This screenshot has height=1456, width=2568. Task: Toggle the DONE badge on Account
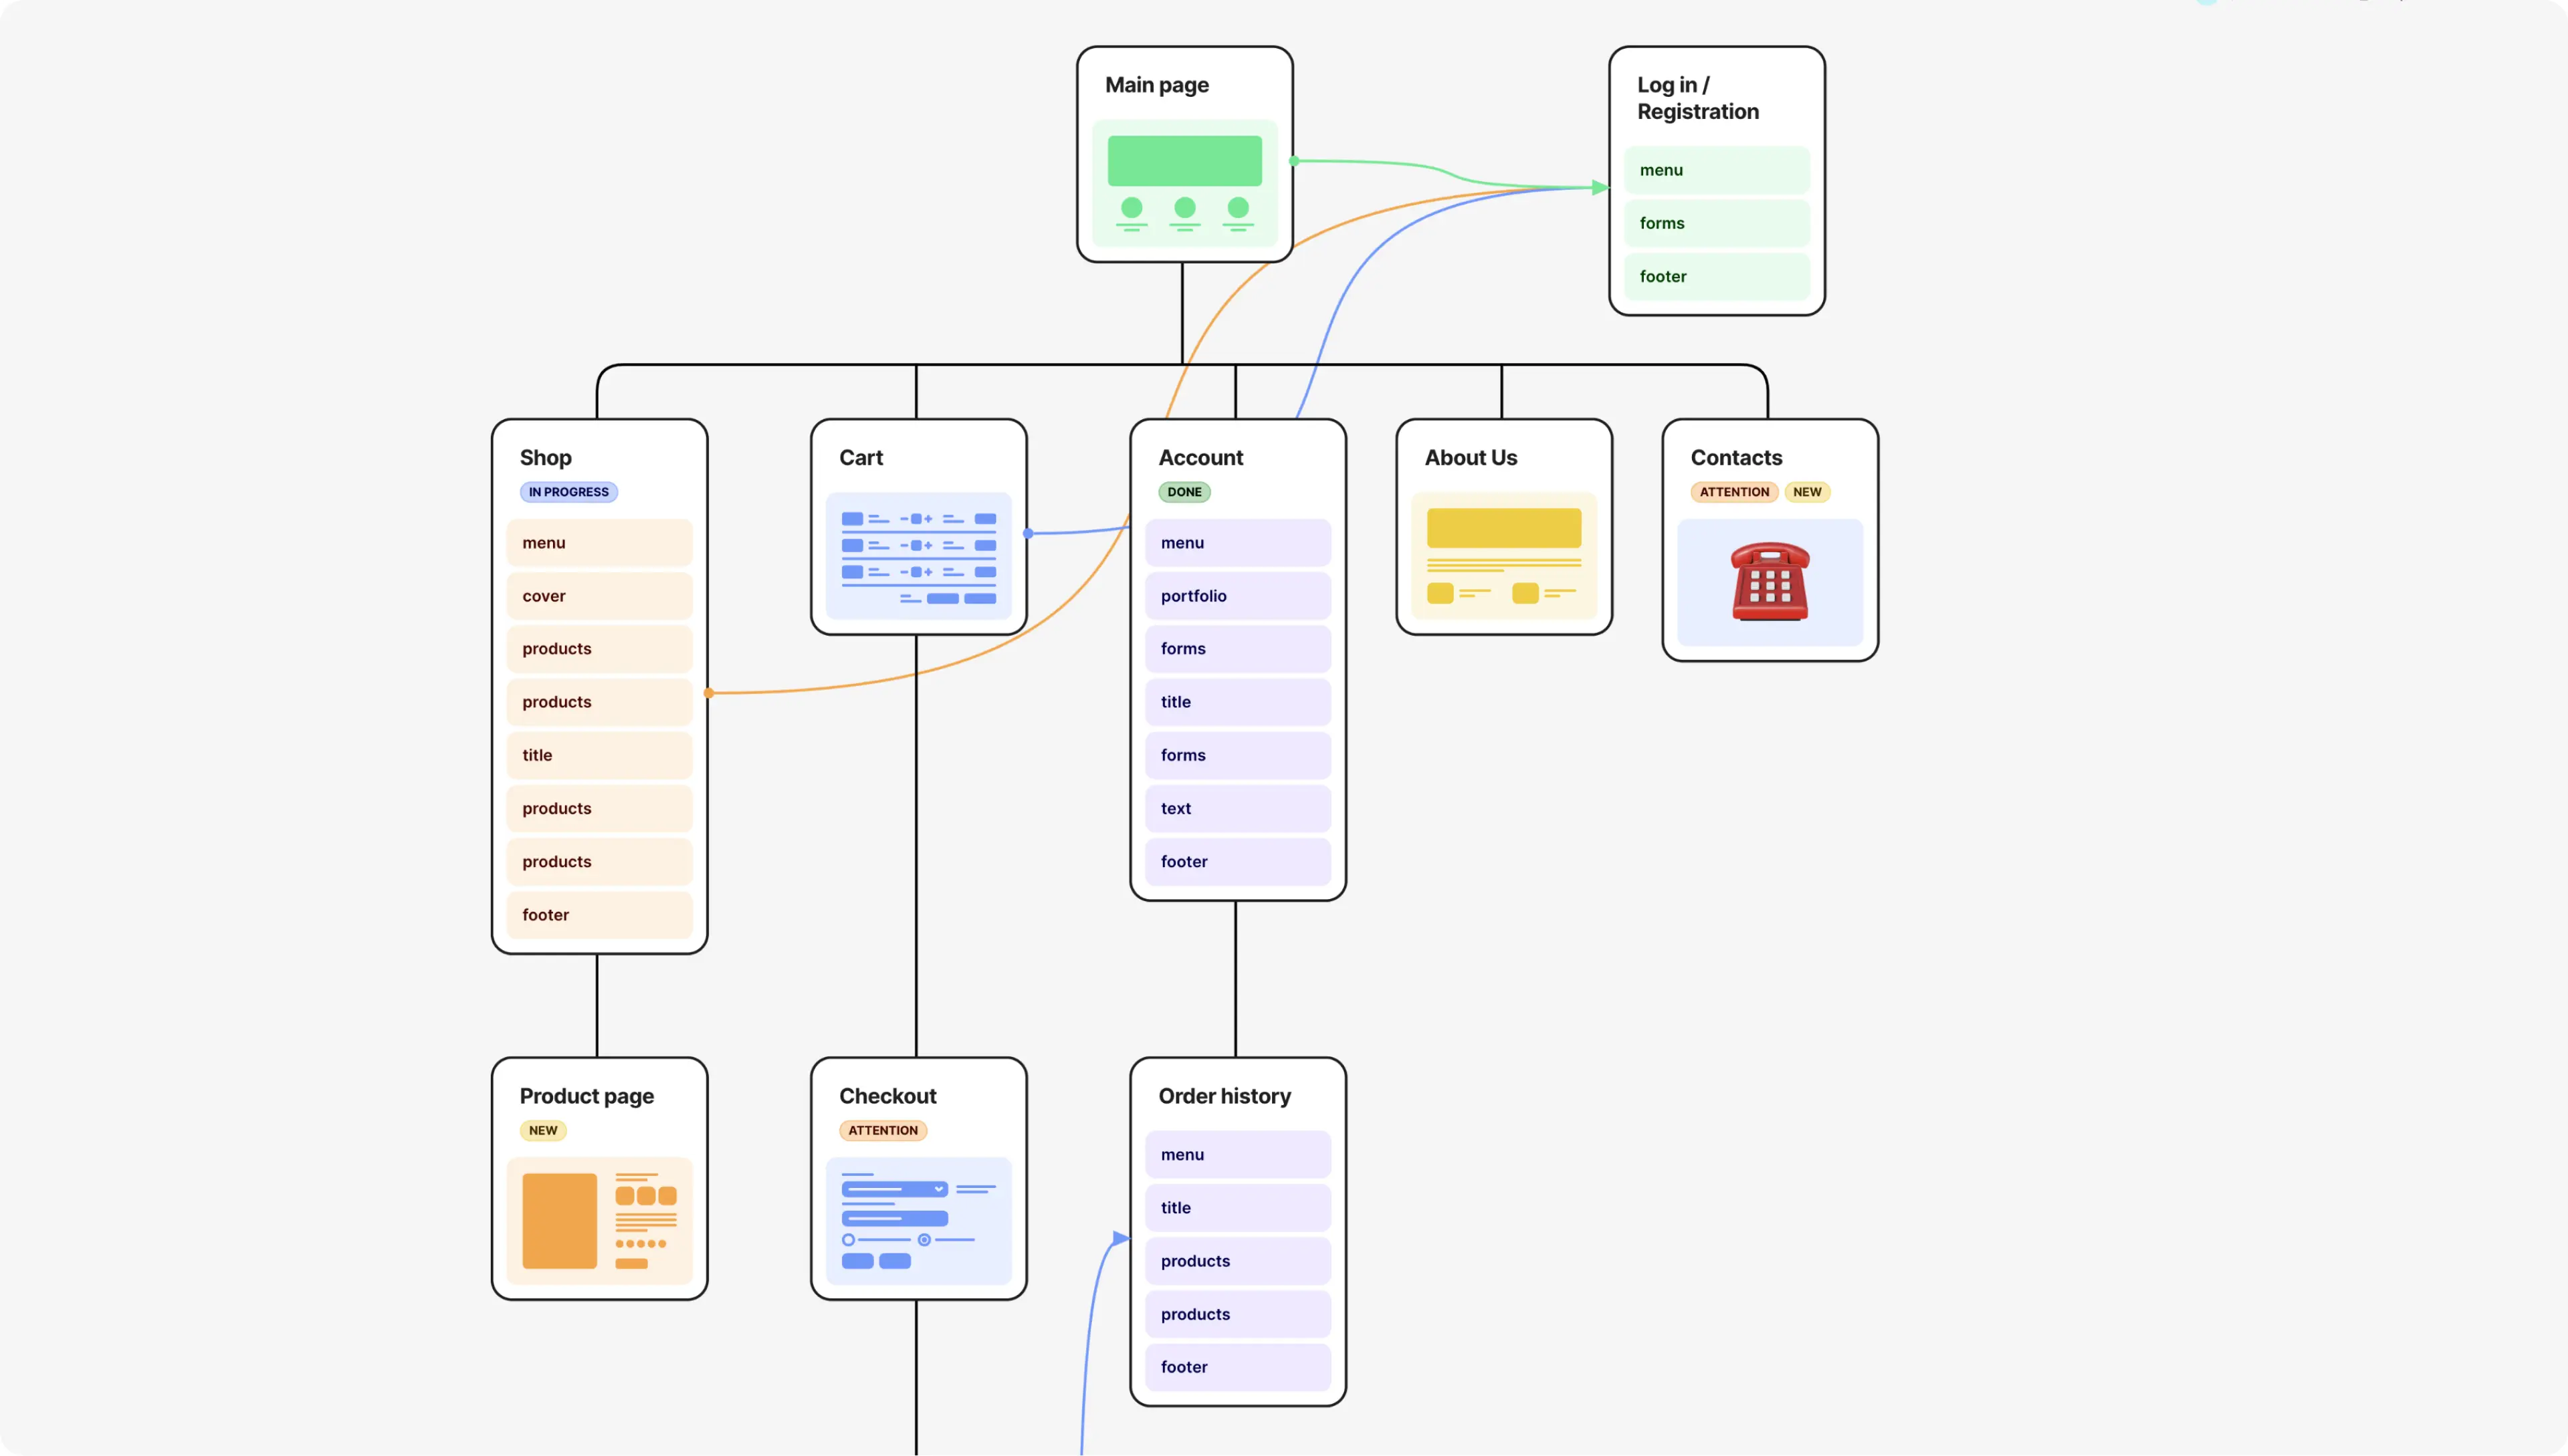click(1184, 492)
